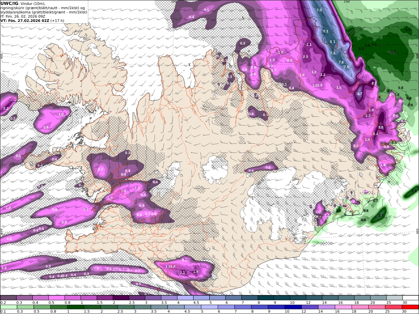
Task: Click the 7.6 precipitation value on map
Action: click(341, 62)
